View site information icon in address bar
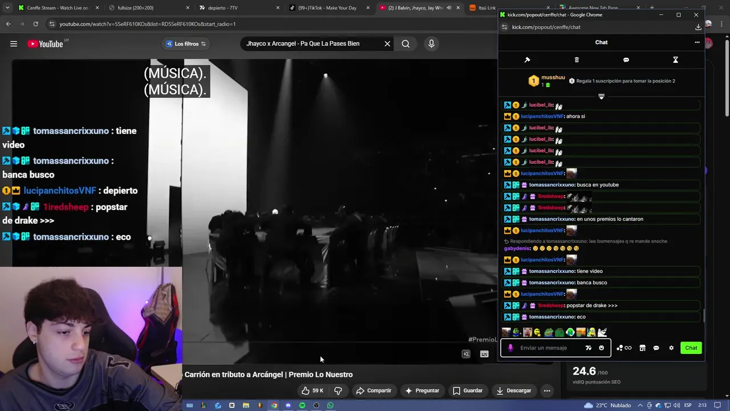 (x=52, y=24)
